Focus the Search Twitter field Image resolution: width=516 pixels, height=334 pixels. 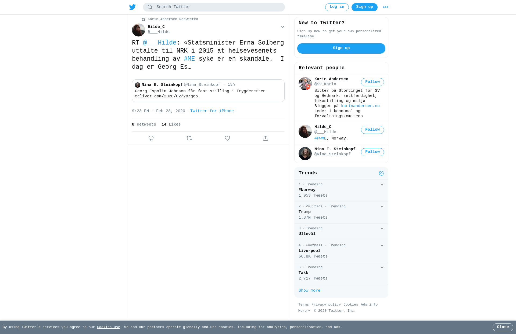point(214,7)
